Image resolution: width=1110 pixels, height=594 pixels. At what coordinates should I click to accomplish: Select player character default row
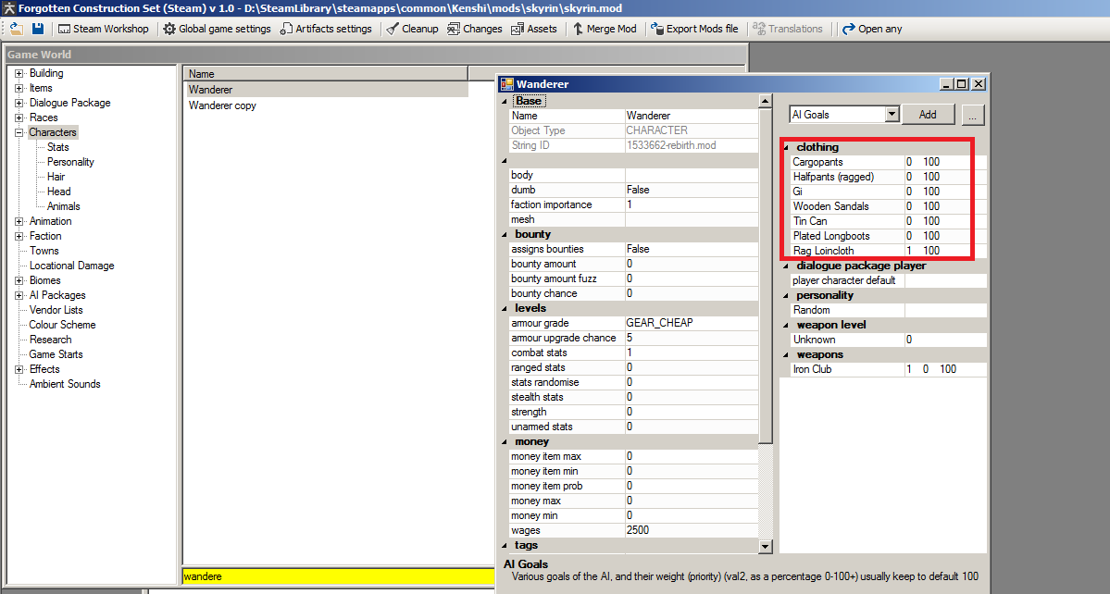coord(889,280)
